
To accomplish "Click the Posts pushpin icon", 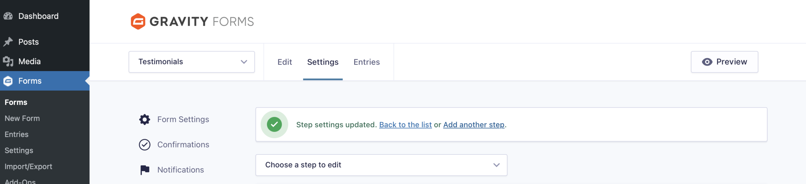I will [x=8, y=42].
